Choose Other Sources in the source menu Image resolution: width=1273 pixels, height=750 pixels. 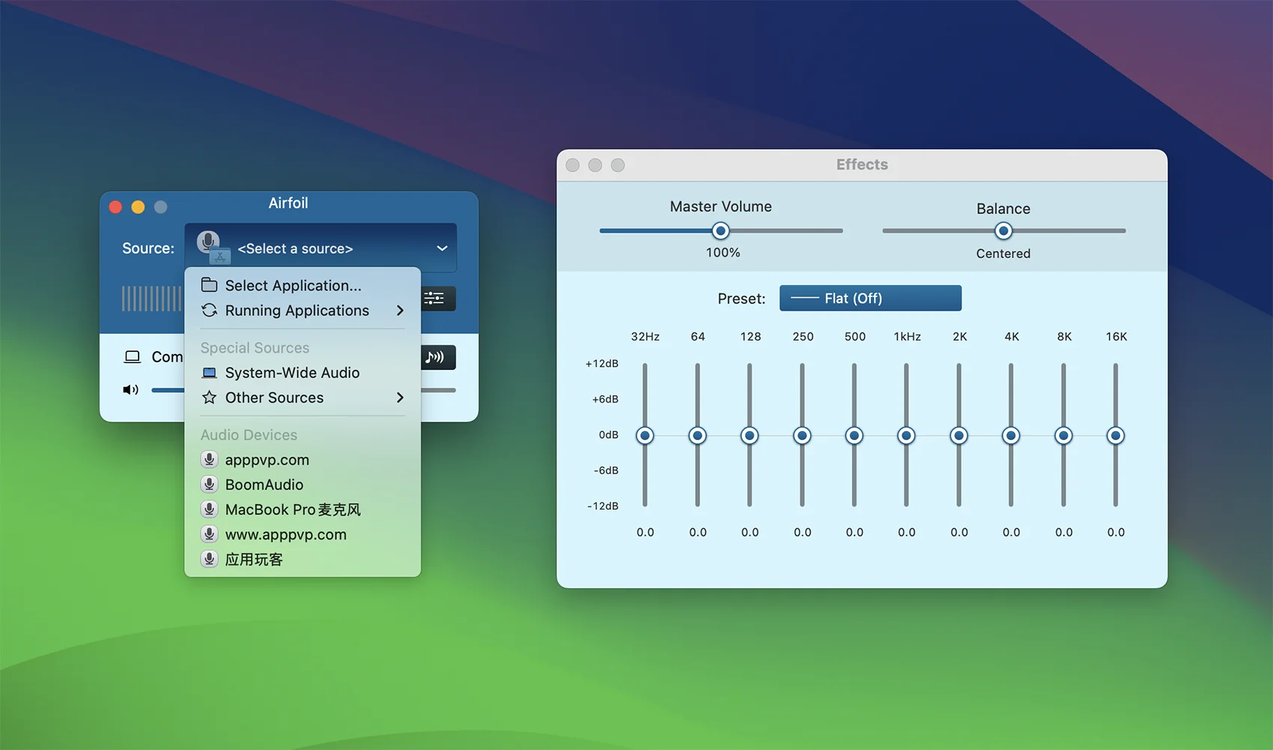point(303,397)
